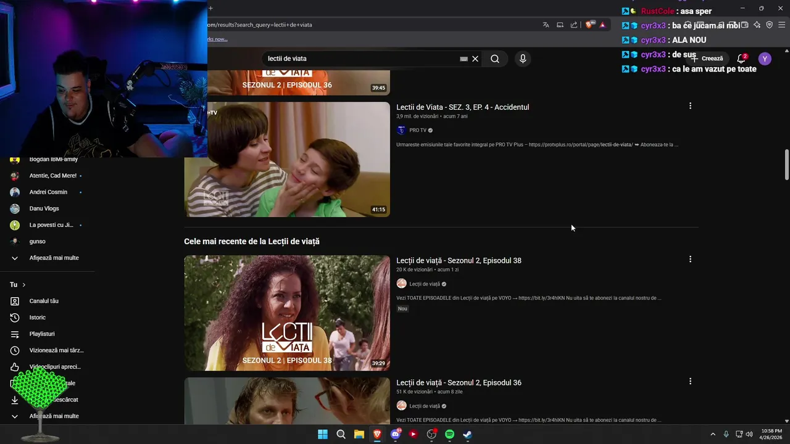Open YouTube notifications bell
Image resolution: width=790 pixels, height=444 pixels.
tap(742, 59)
